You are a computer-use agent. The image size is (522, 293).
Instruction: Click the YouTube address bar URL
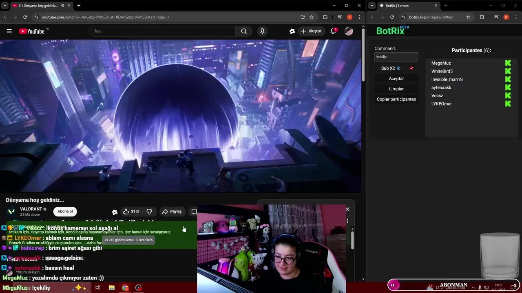(106, 17)
